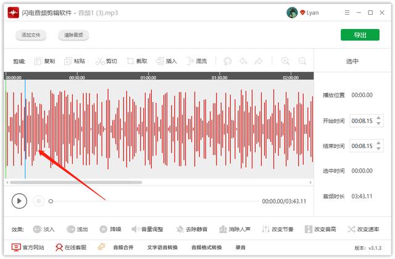The height and width of the screenshot is (259, 395).
Task: Open 音频格式转换 format converter
Action: point(207,247)
